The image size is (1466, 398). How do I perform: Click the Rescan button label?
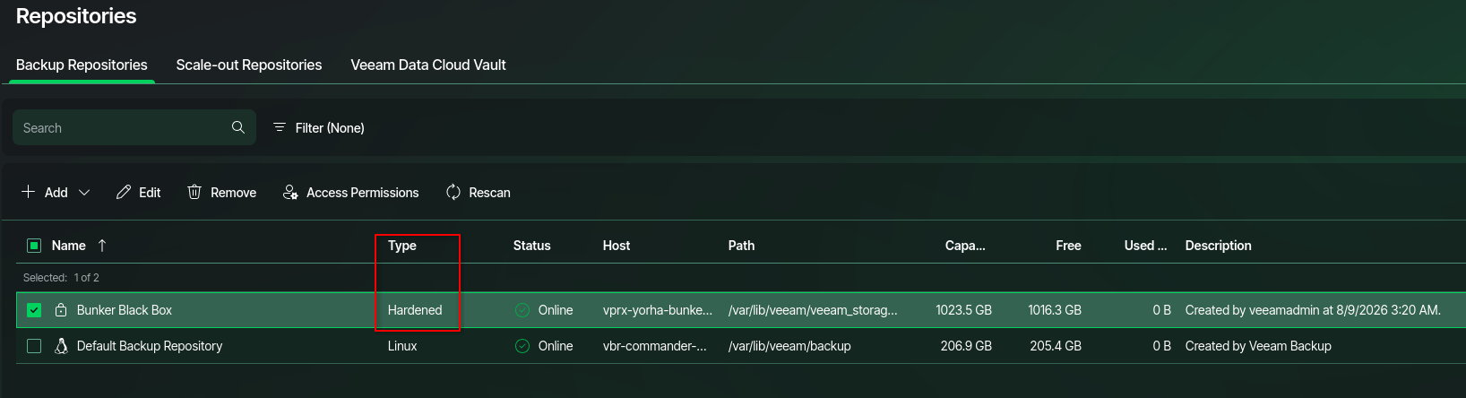[x=489, y=193]
